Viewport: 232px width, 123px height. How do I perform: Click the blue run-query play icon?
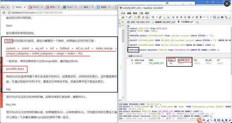pyautogui.click(x=201, y=17)
